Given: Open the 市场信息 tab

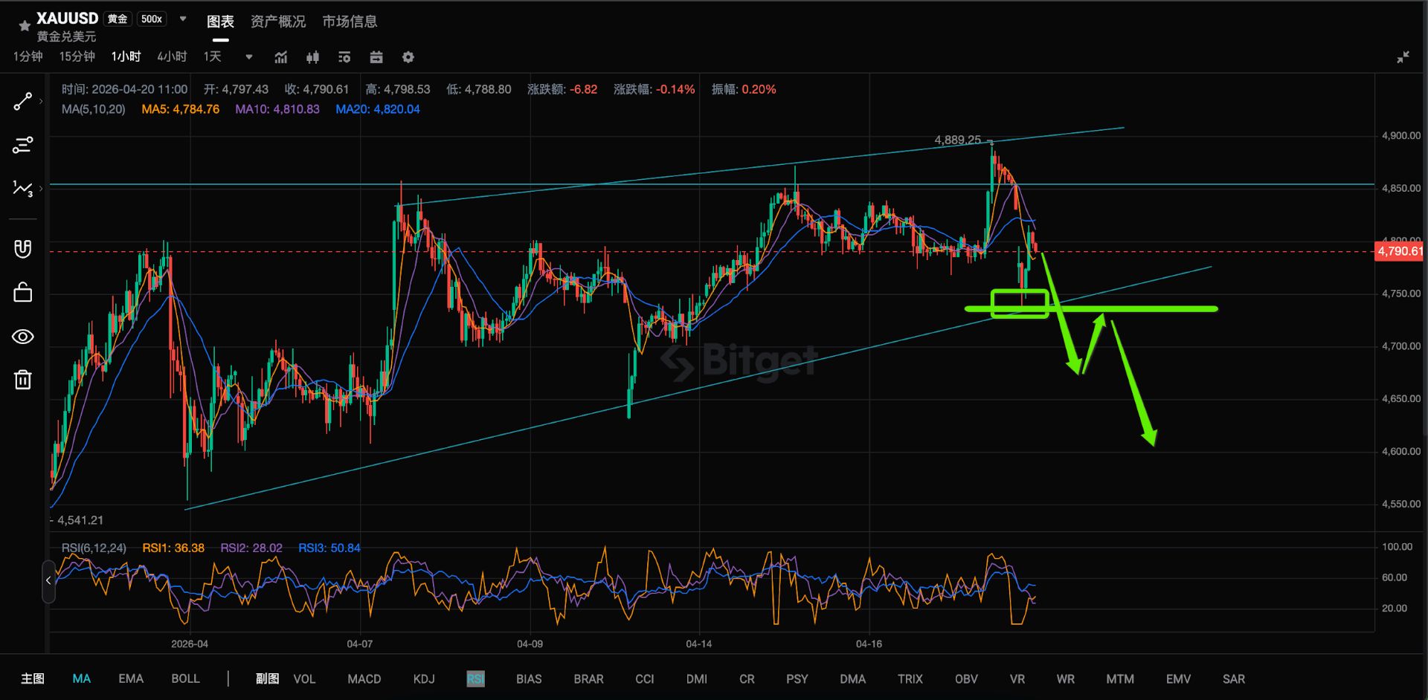Looking at the screenshot, I should click(x=350, y=22).
